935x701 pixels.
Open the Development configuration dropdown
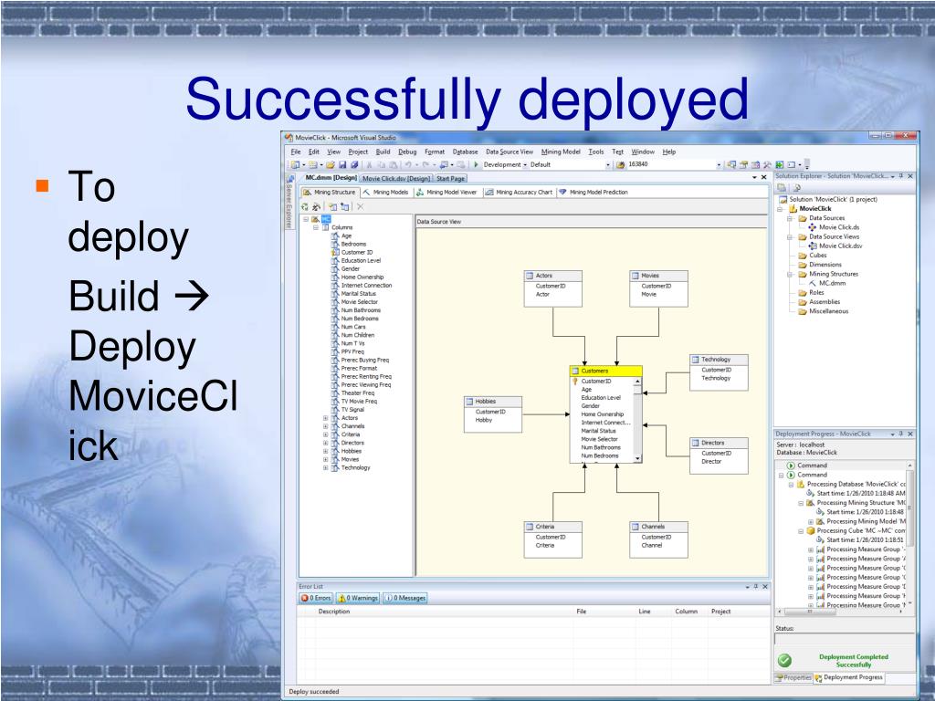point(525,165)
